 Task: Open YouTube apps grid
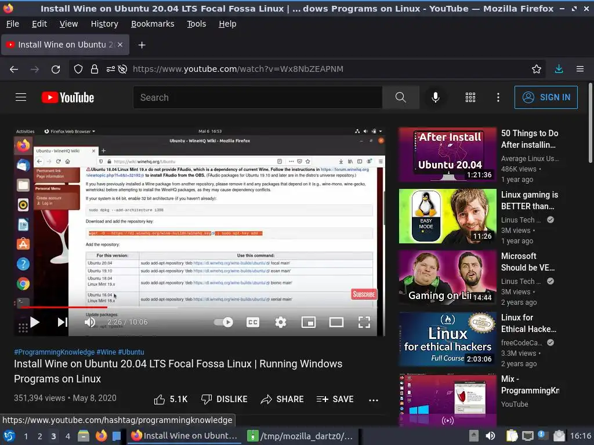[470, 97]
